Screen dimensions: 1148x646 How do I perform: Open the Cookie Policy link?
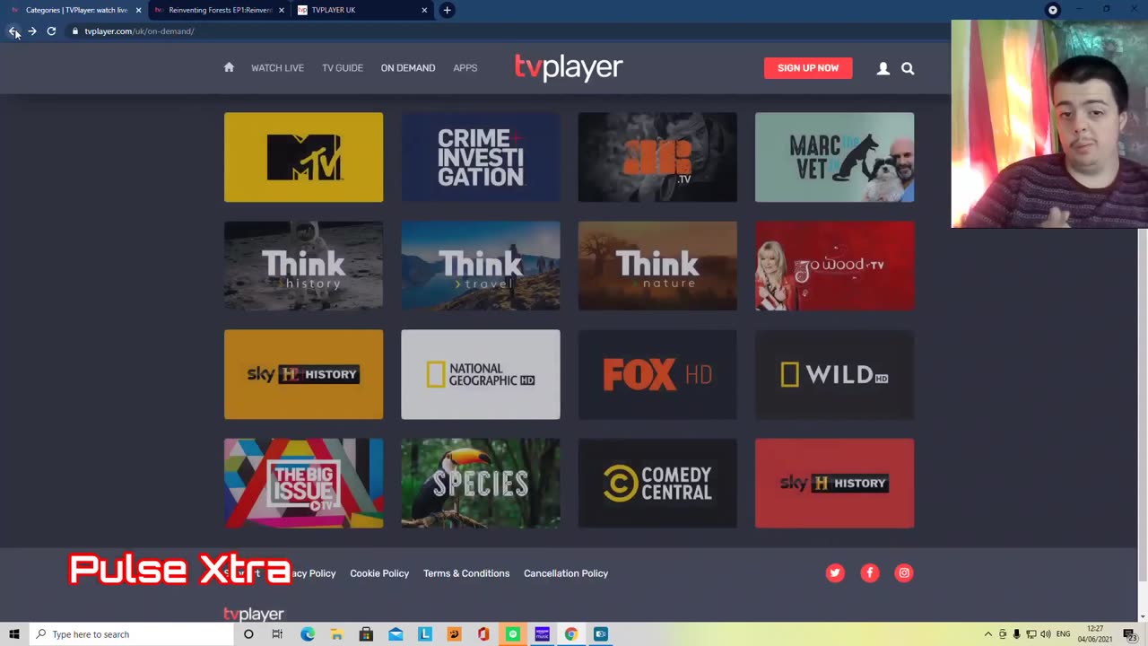pyautogui.click(x=379, y=573)
